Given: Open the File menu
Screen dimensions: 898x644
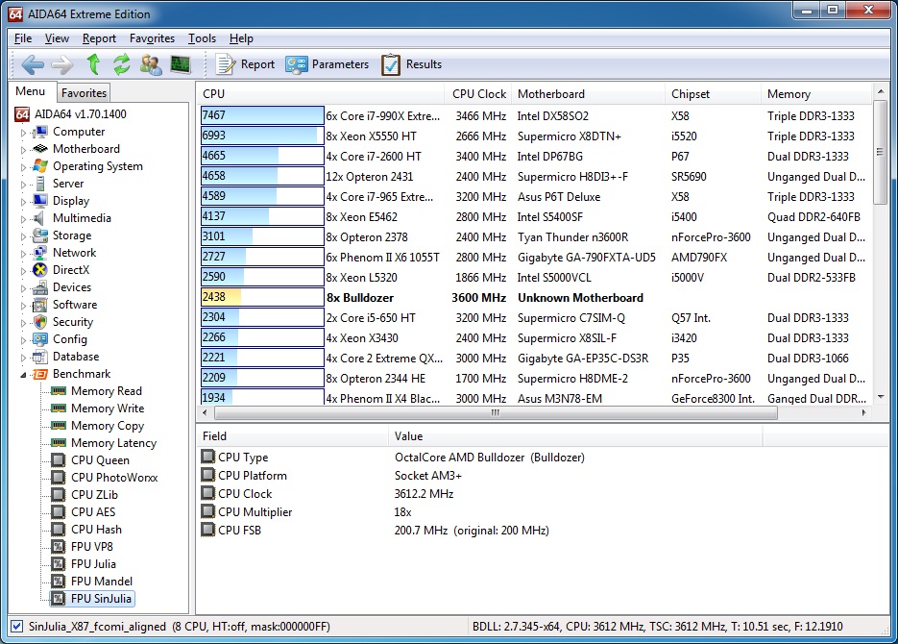Looking at the screenshot, I should pyautogui.click(x=23, y=38).
